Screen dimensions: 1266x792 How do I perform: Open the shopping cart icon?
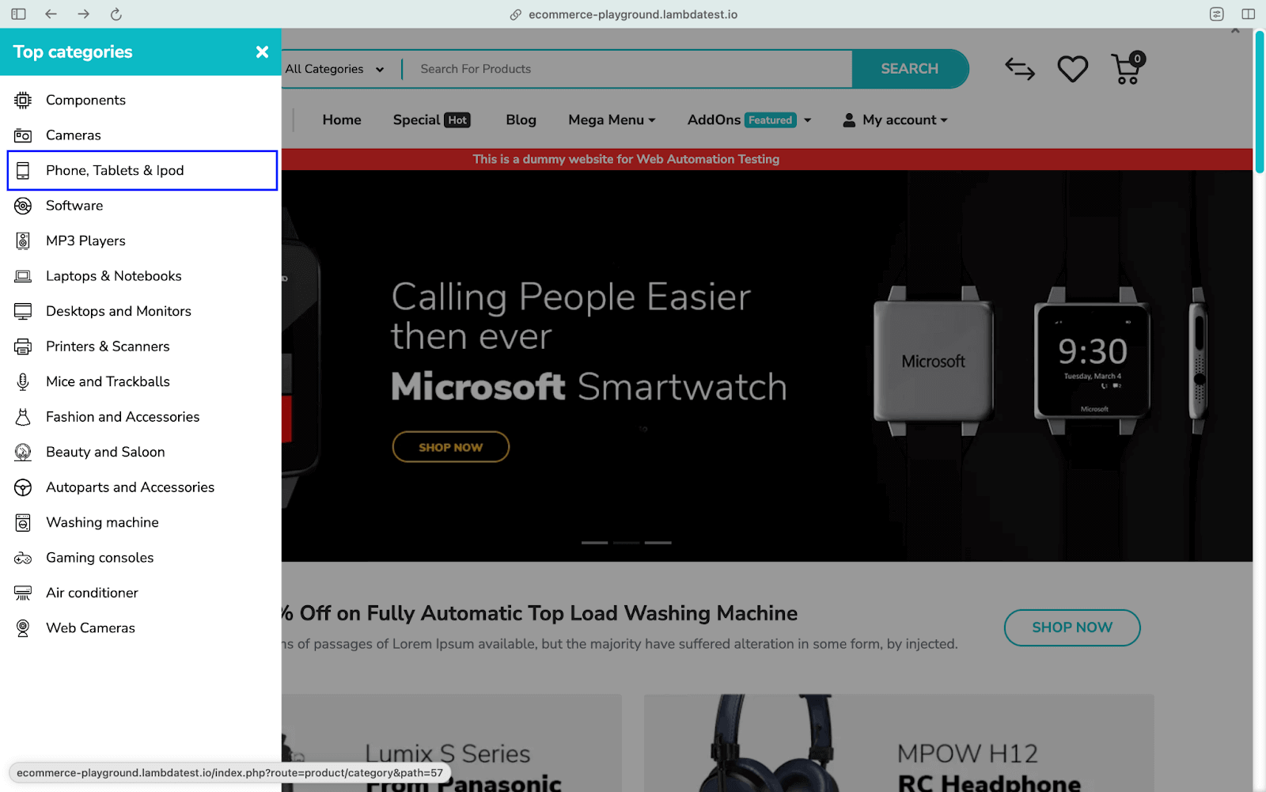click(1128, 68)
